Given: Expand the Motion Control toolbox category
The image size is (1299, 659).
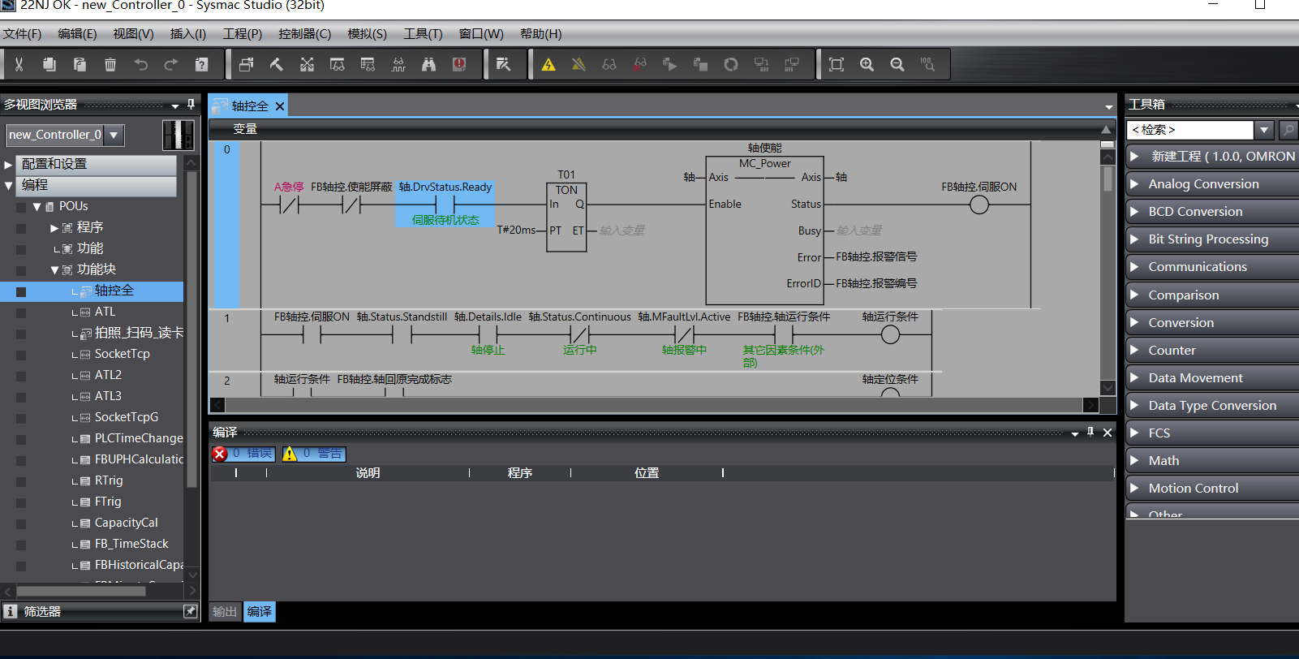Looking at the screenshot, I should point(1193,488).
